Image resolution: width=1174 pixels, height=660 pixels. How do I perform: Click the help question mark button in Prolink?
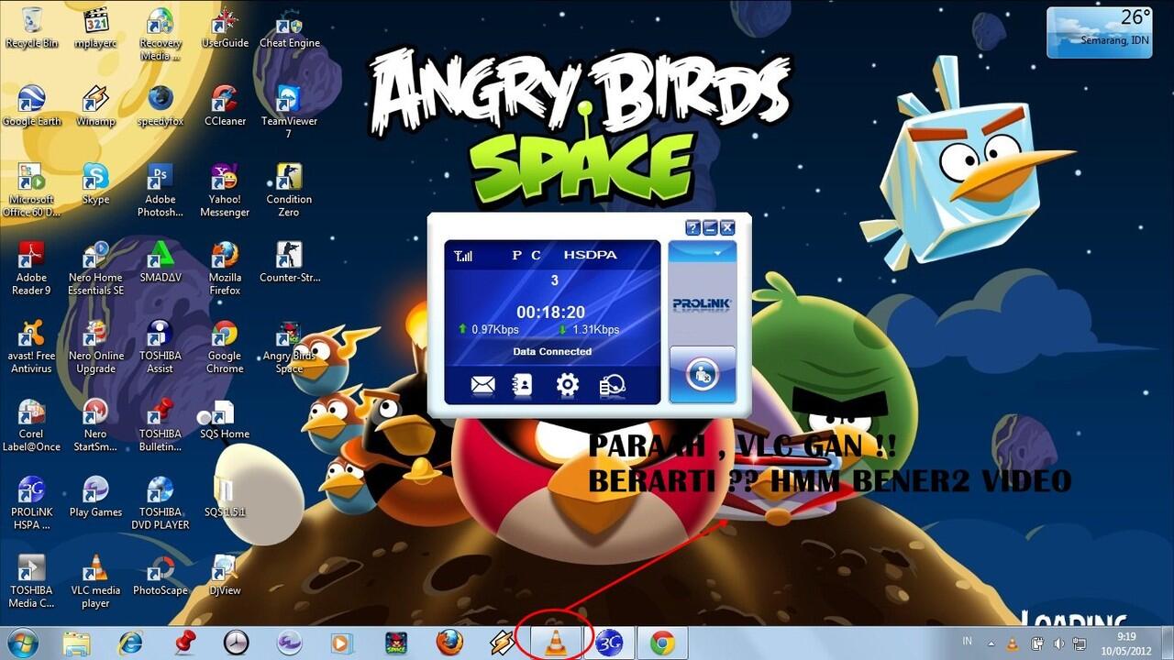(x=693, y=227)
